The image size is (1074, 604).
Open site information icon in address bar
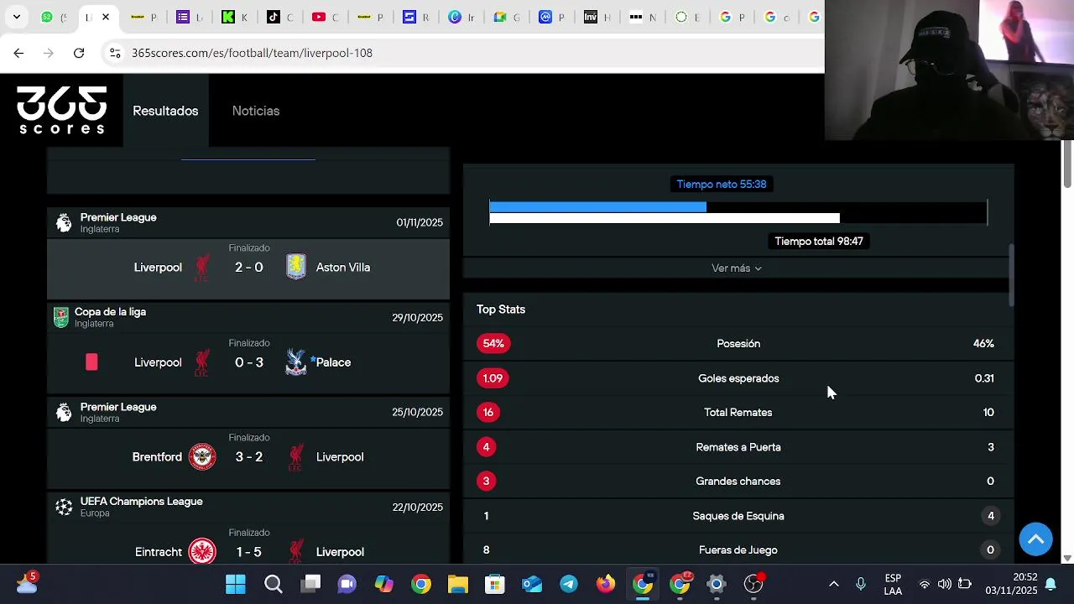pos(116,53)
